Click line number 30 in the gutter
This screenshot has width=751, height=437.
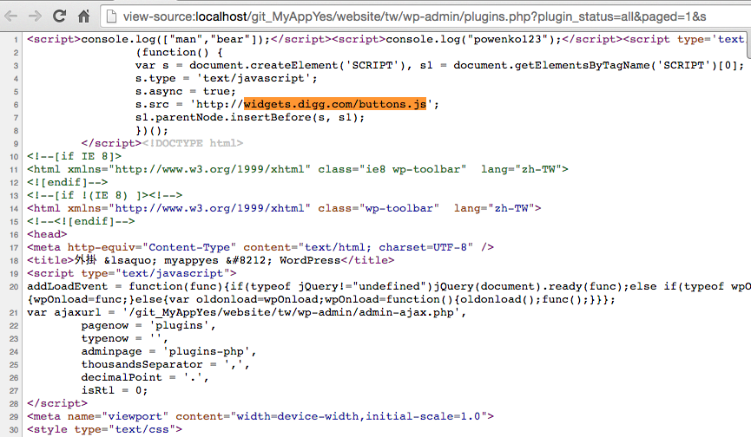click(x=13, y=430)
